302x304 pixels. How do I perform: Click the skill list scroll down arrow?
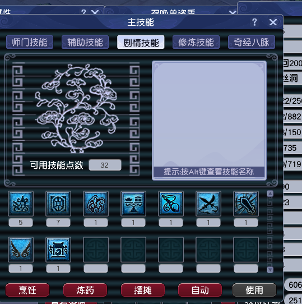click(x=270, y=269)
